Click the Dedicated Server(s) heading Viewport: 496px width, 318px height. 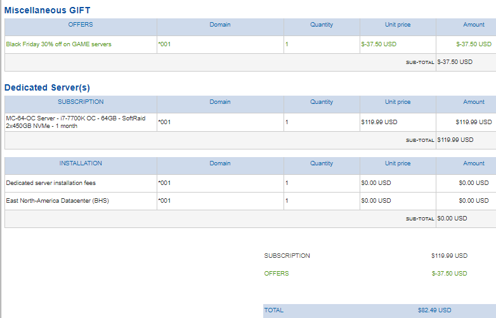pyautogui.click(x=47, y=87)
